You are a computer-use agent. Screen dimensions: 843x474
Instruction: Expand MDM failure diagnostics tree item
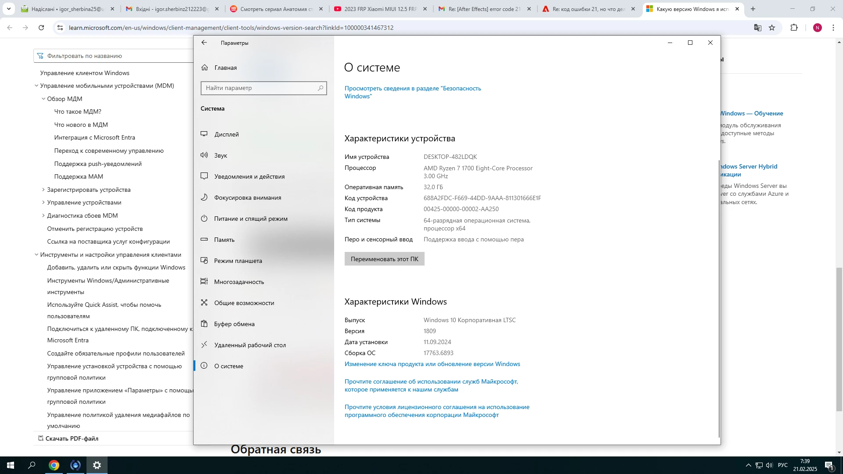[43, 215]
